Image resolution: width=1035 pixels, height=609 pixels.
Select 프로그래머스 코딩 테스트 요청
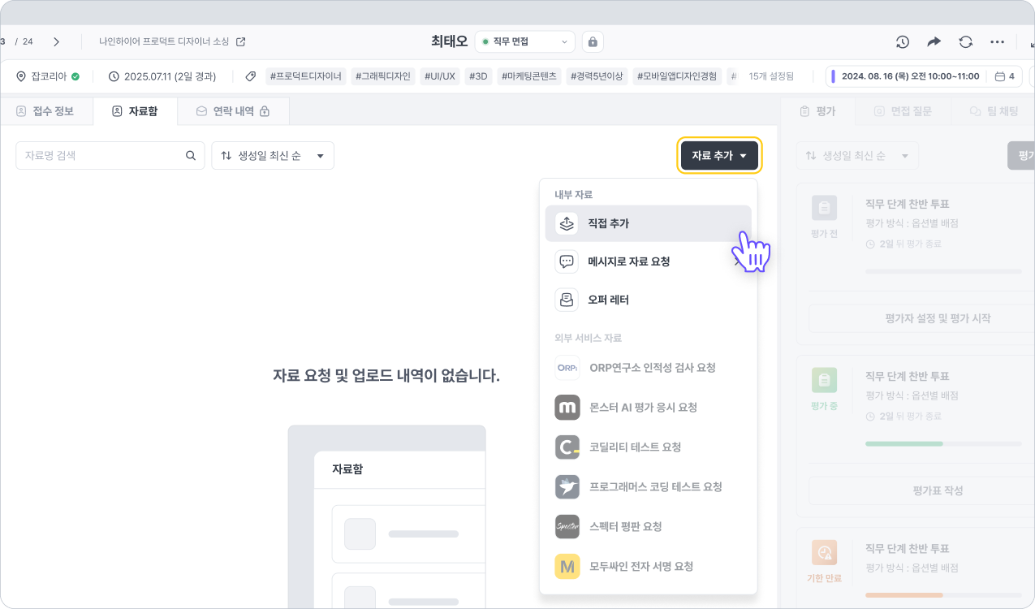click(649, 487)
